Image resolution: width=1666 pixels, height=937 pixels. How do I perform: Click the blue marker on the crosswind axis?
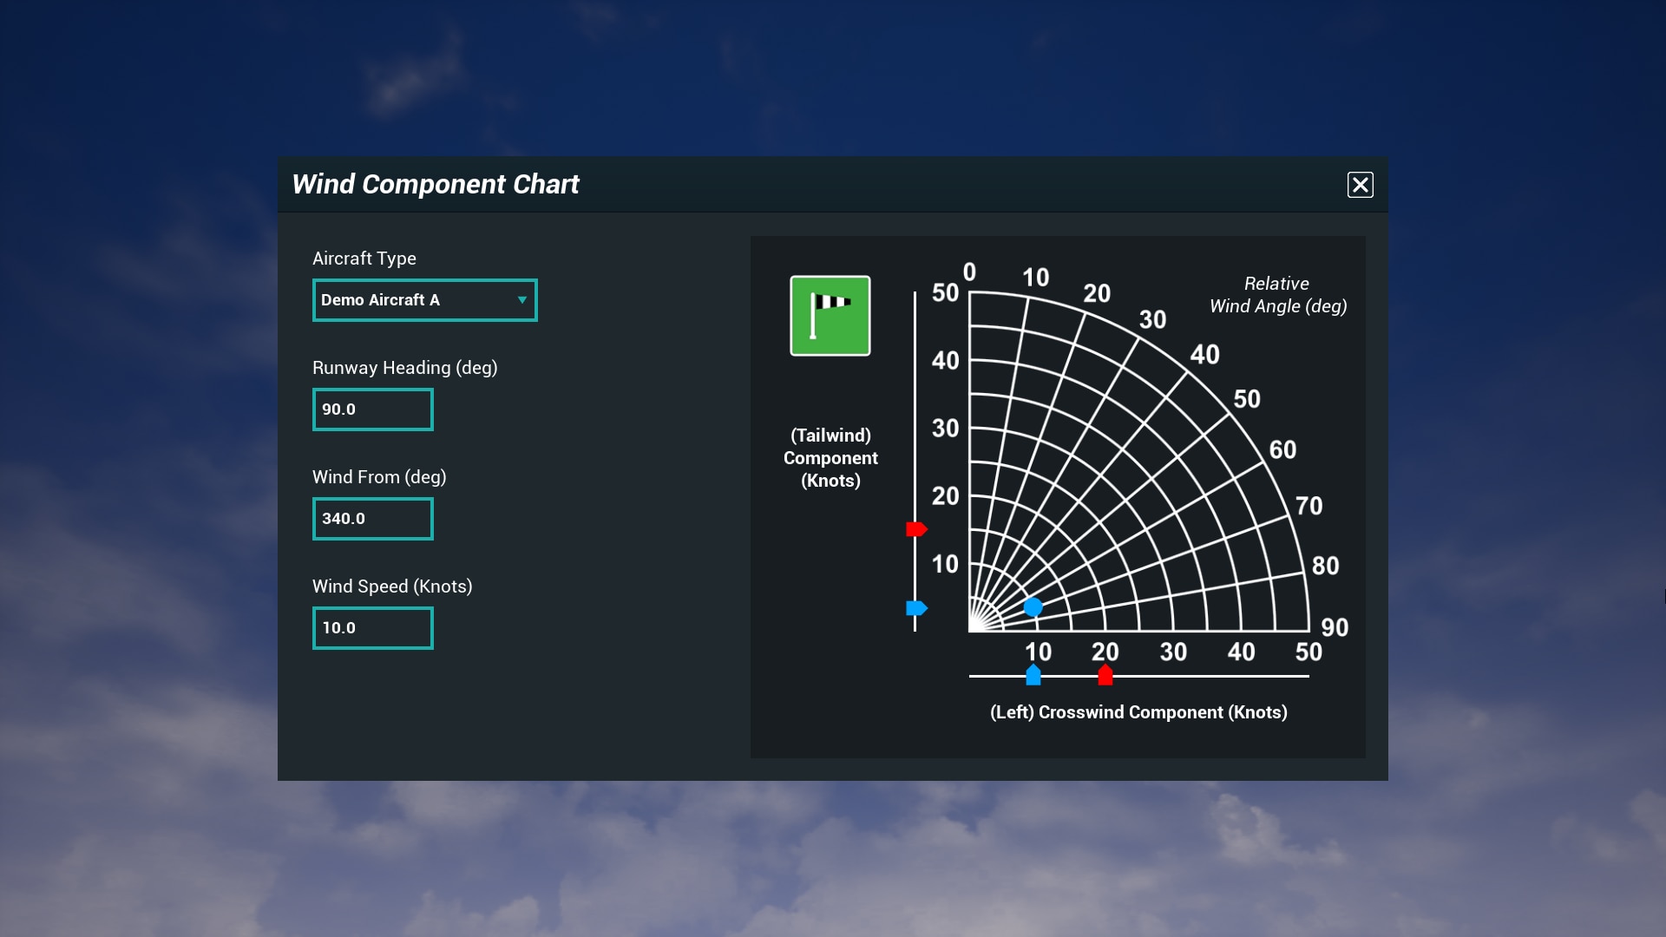(x=1033, y=675)
